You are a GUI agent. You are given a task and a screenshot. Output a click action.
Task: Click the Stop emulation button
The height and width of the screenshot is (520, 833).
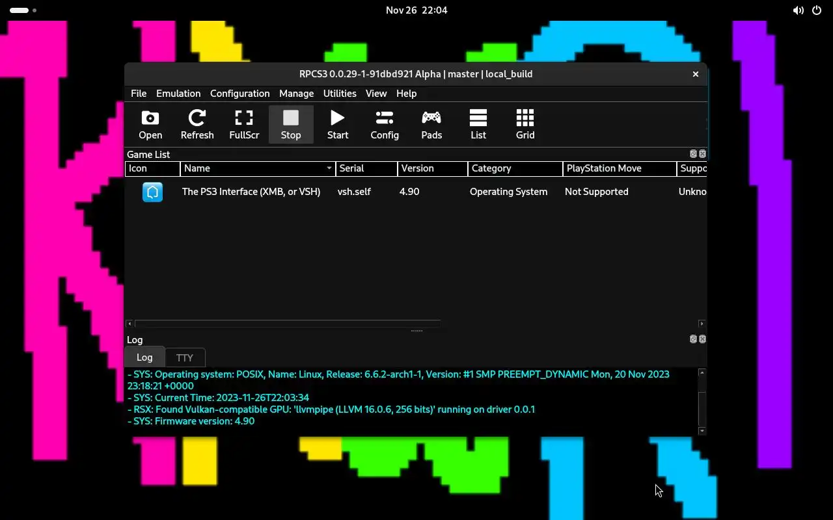(x=291, y=125)
